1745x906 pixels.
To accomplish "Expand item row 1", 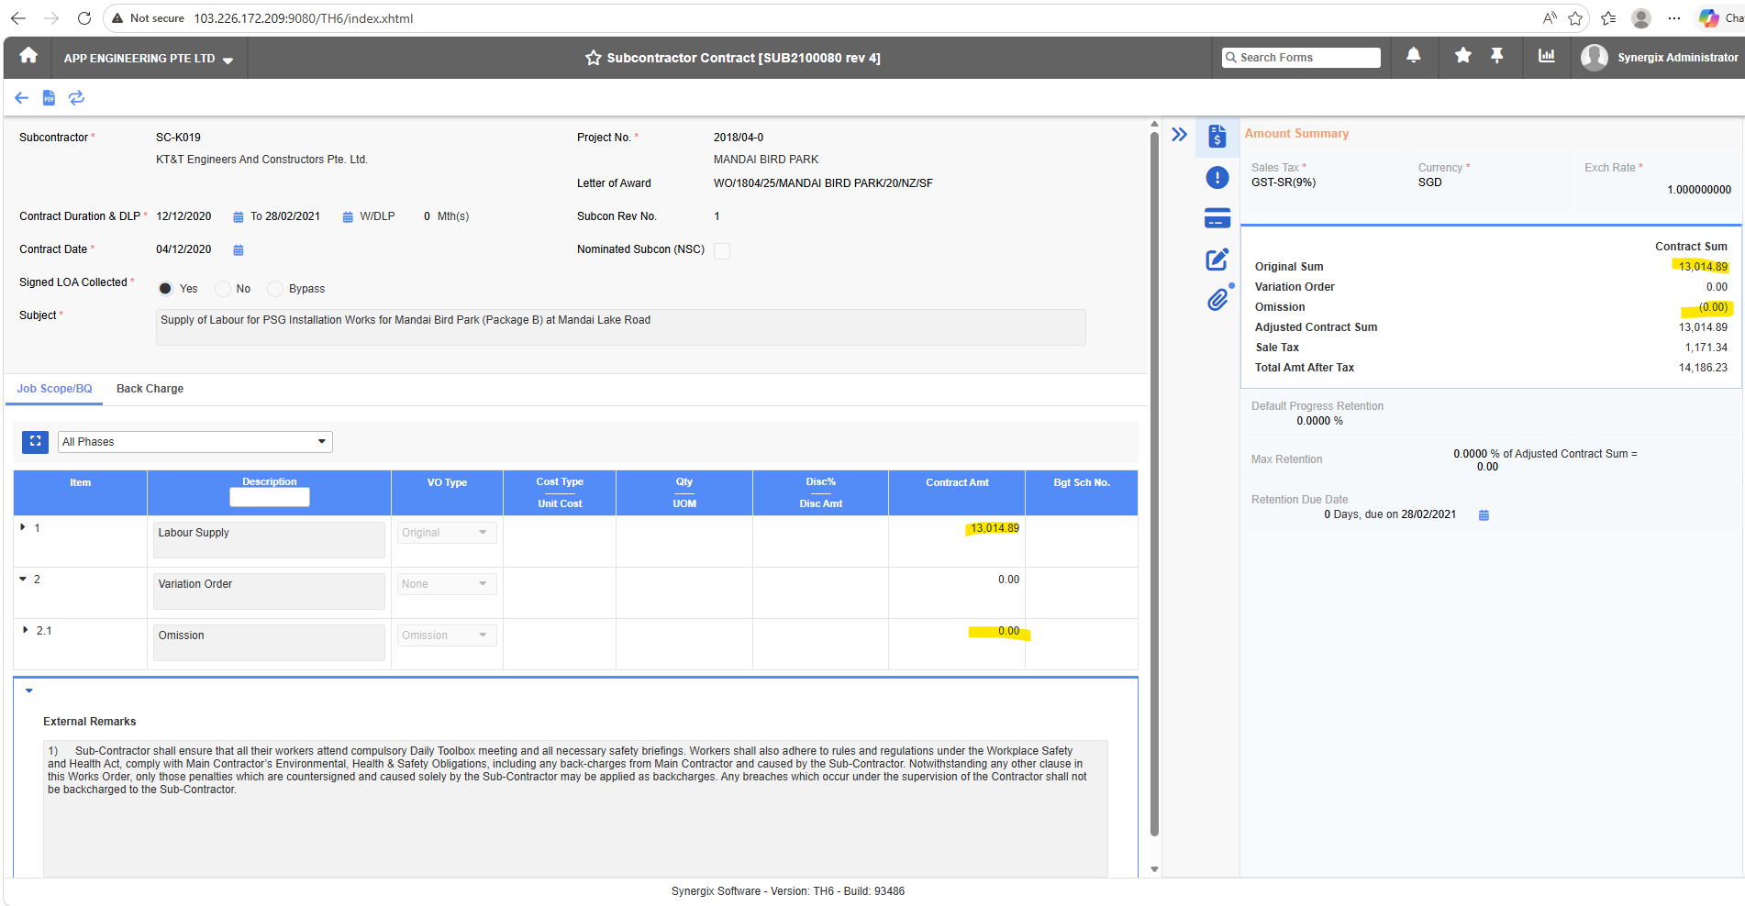I will coord(24,528).
